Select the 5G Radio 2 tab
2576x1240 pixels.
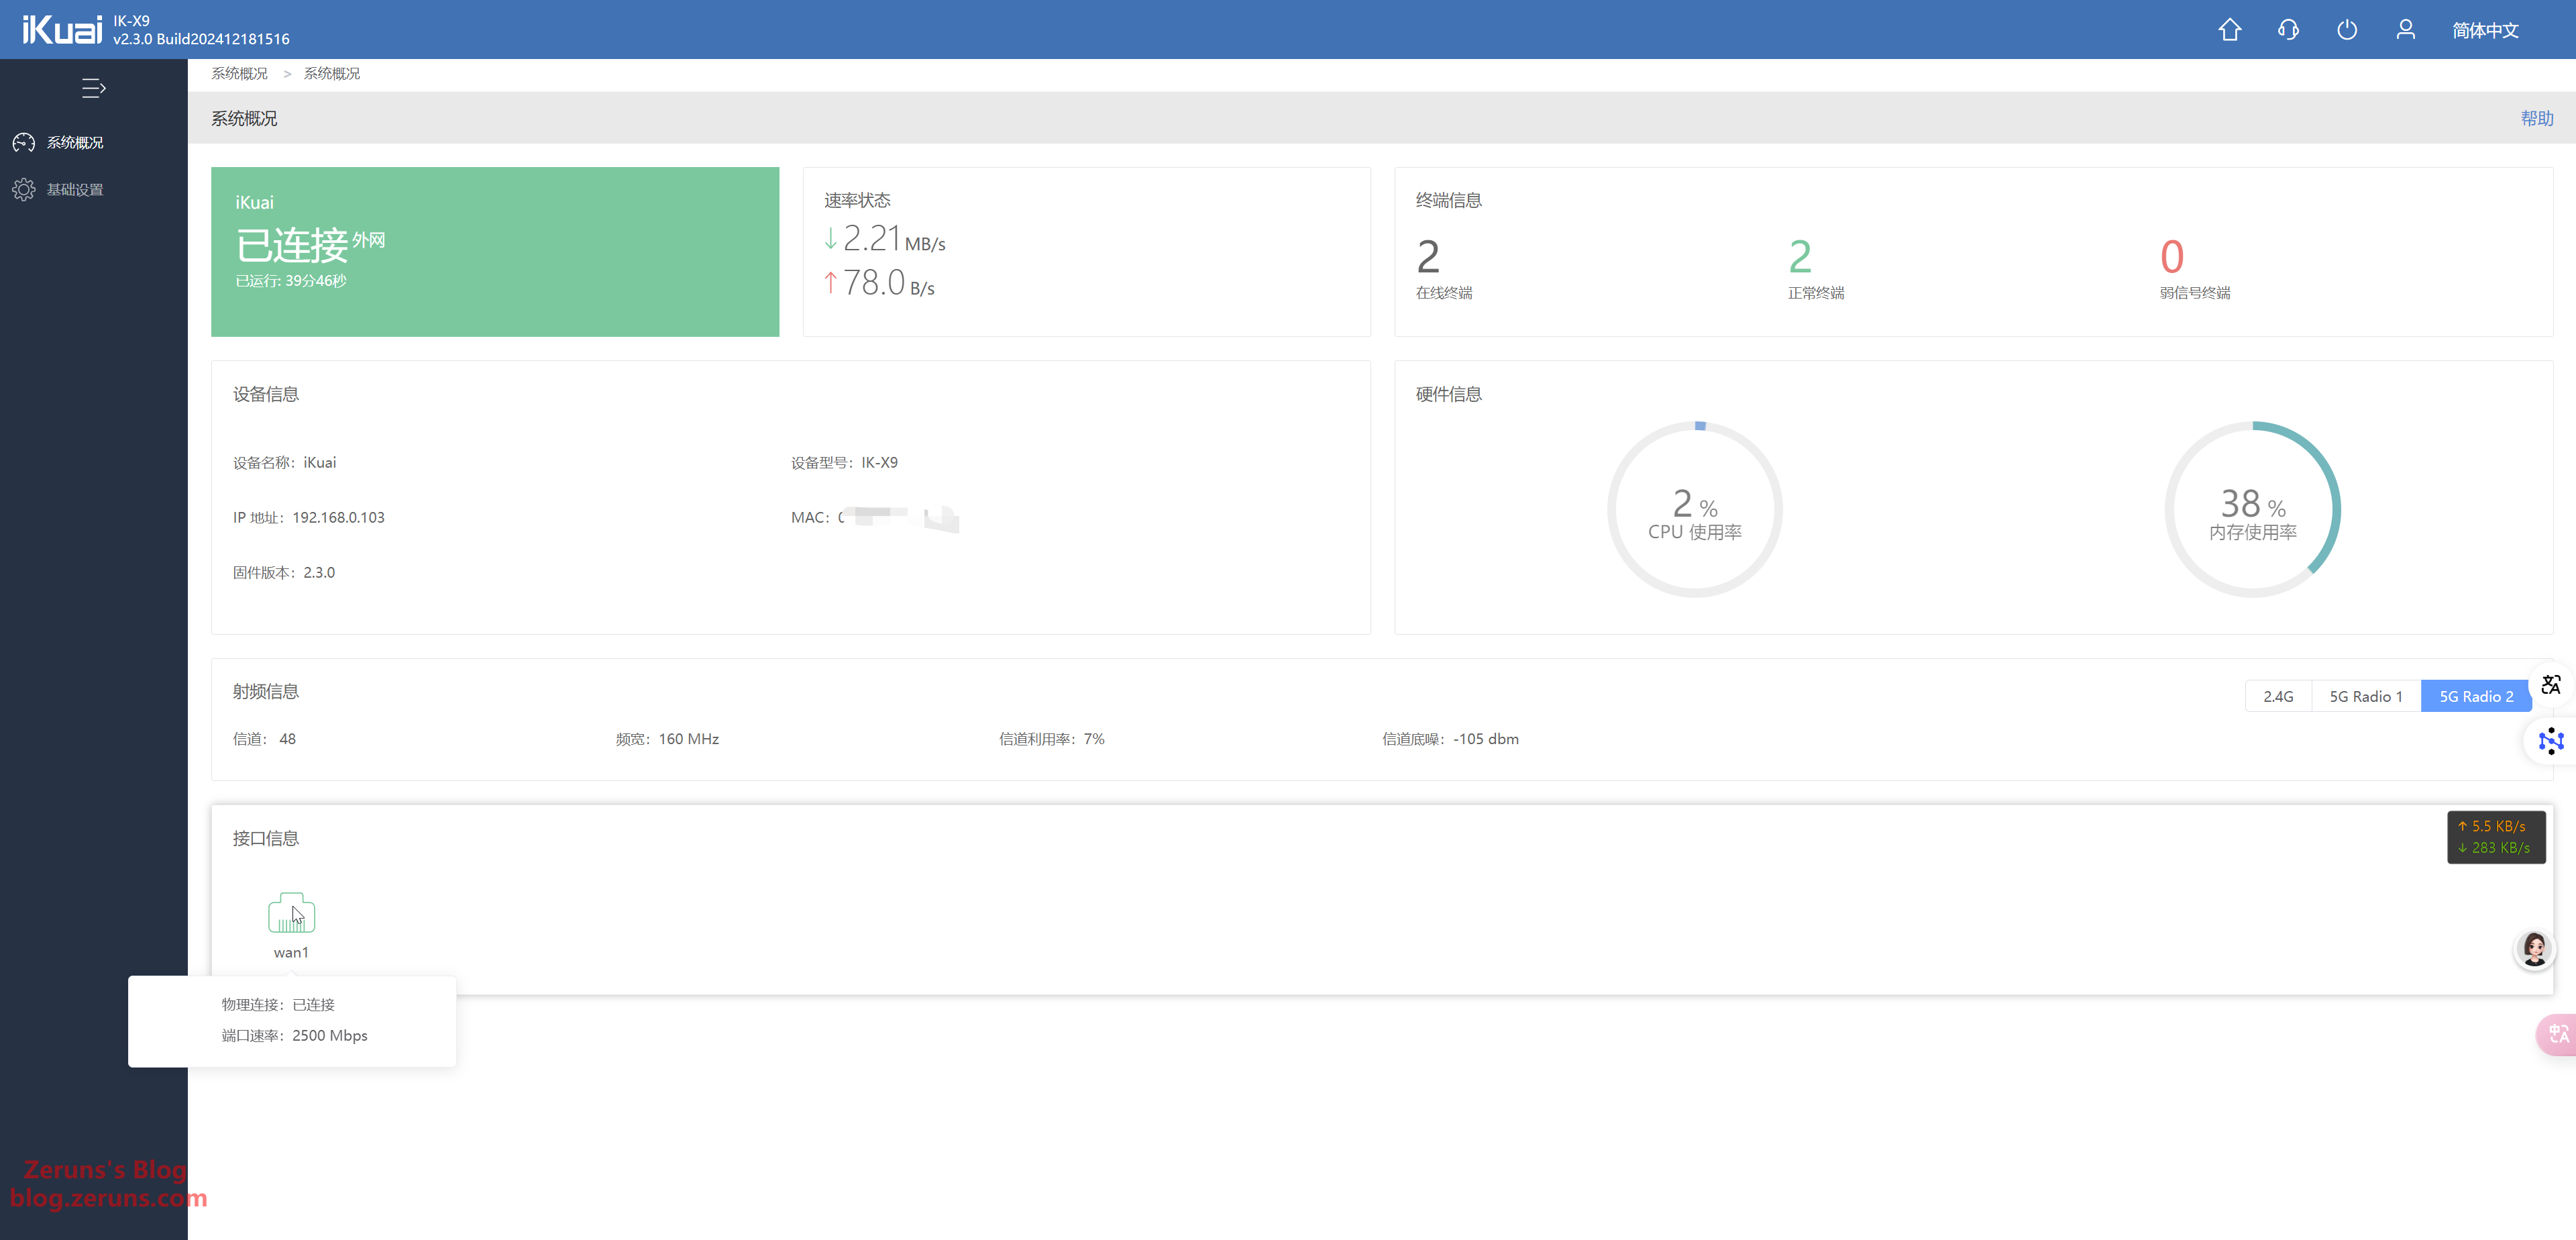2475,696
